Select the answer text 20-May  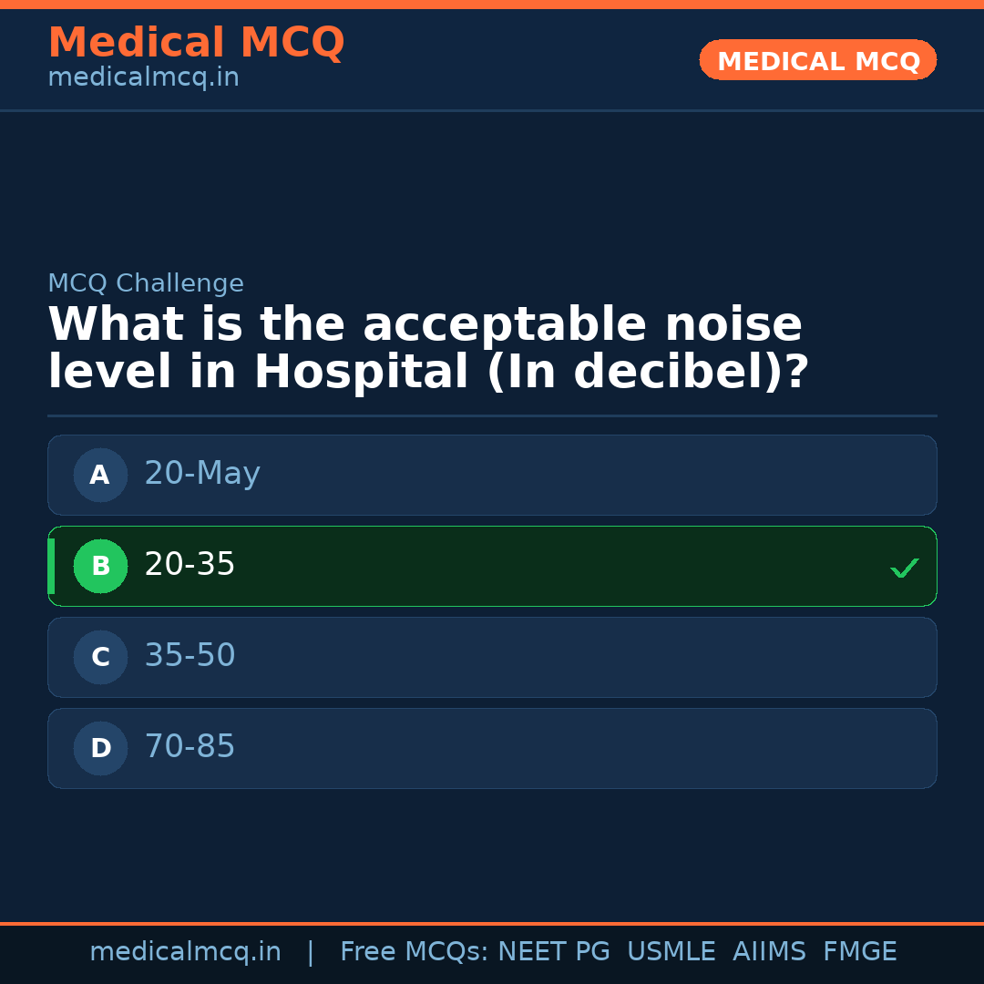click(202, 474)
